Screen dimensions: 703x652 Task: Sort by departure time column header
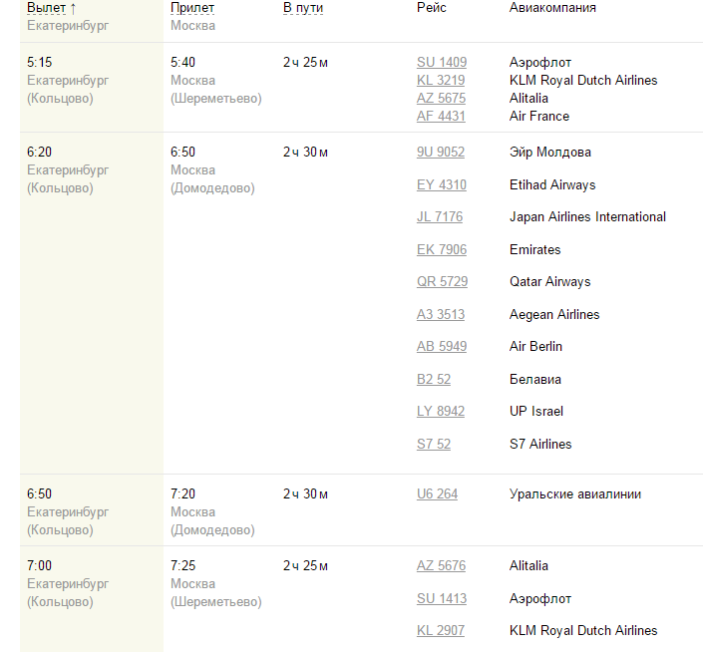point(47,8)
